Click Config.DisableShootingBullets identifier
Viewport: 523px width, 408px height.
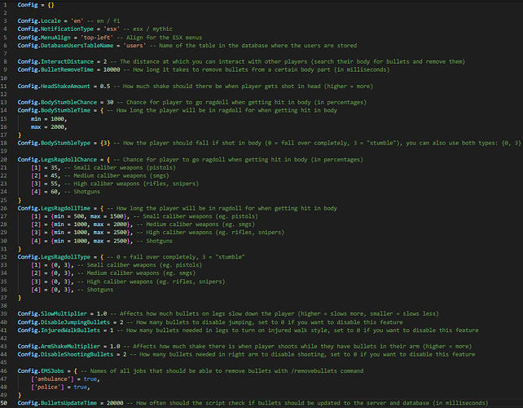(65, 354)
